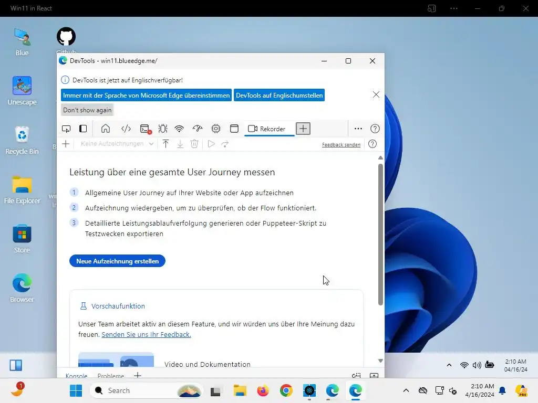
Task: Click the plus box for more tools
Action: point(303,129)
